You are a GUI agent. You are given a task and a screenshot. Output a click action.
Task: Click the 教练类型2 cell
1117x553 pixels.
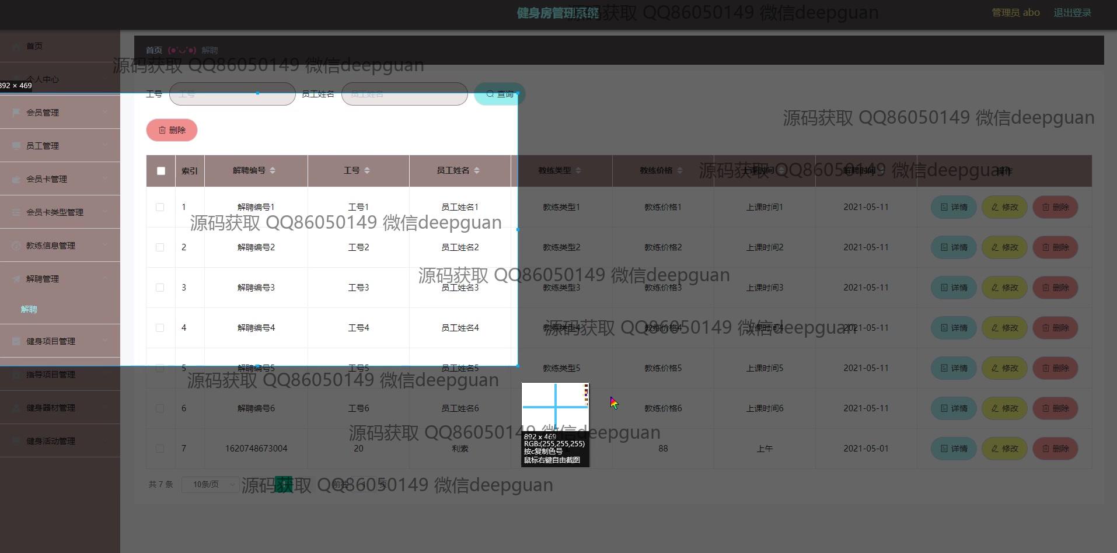561,247
